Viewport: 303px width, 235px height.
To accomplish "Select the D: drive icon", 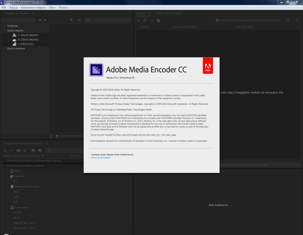I will point(14,40).
